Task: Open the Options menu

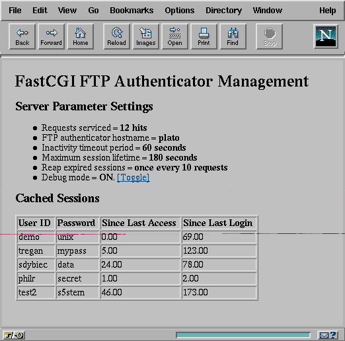Action: tap(180, 11)
